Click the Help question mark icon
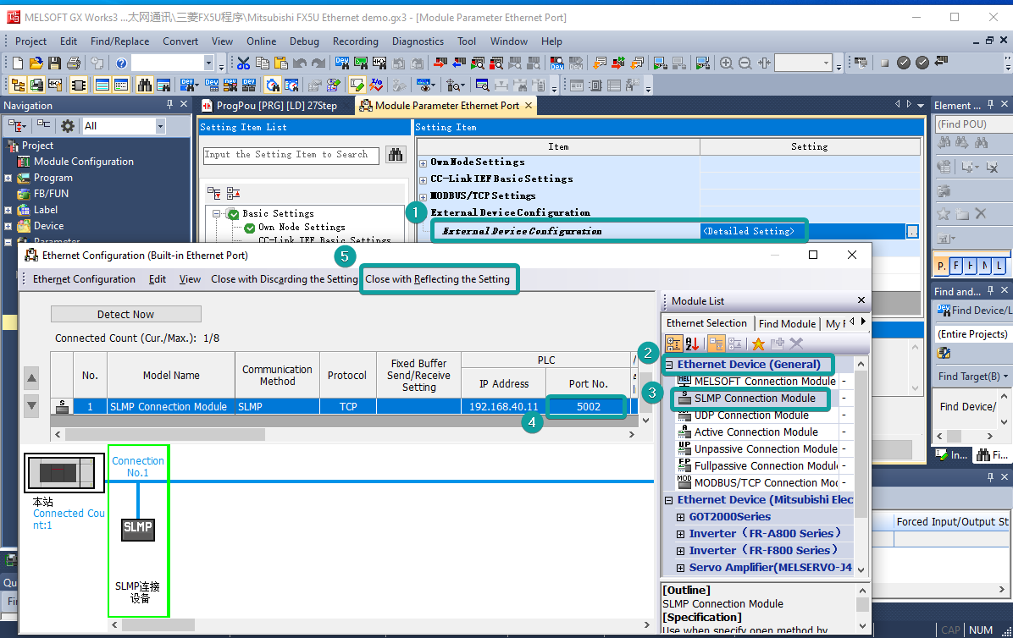 coord(121,63)
